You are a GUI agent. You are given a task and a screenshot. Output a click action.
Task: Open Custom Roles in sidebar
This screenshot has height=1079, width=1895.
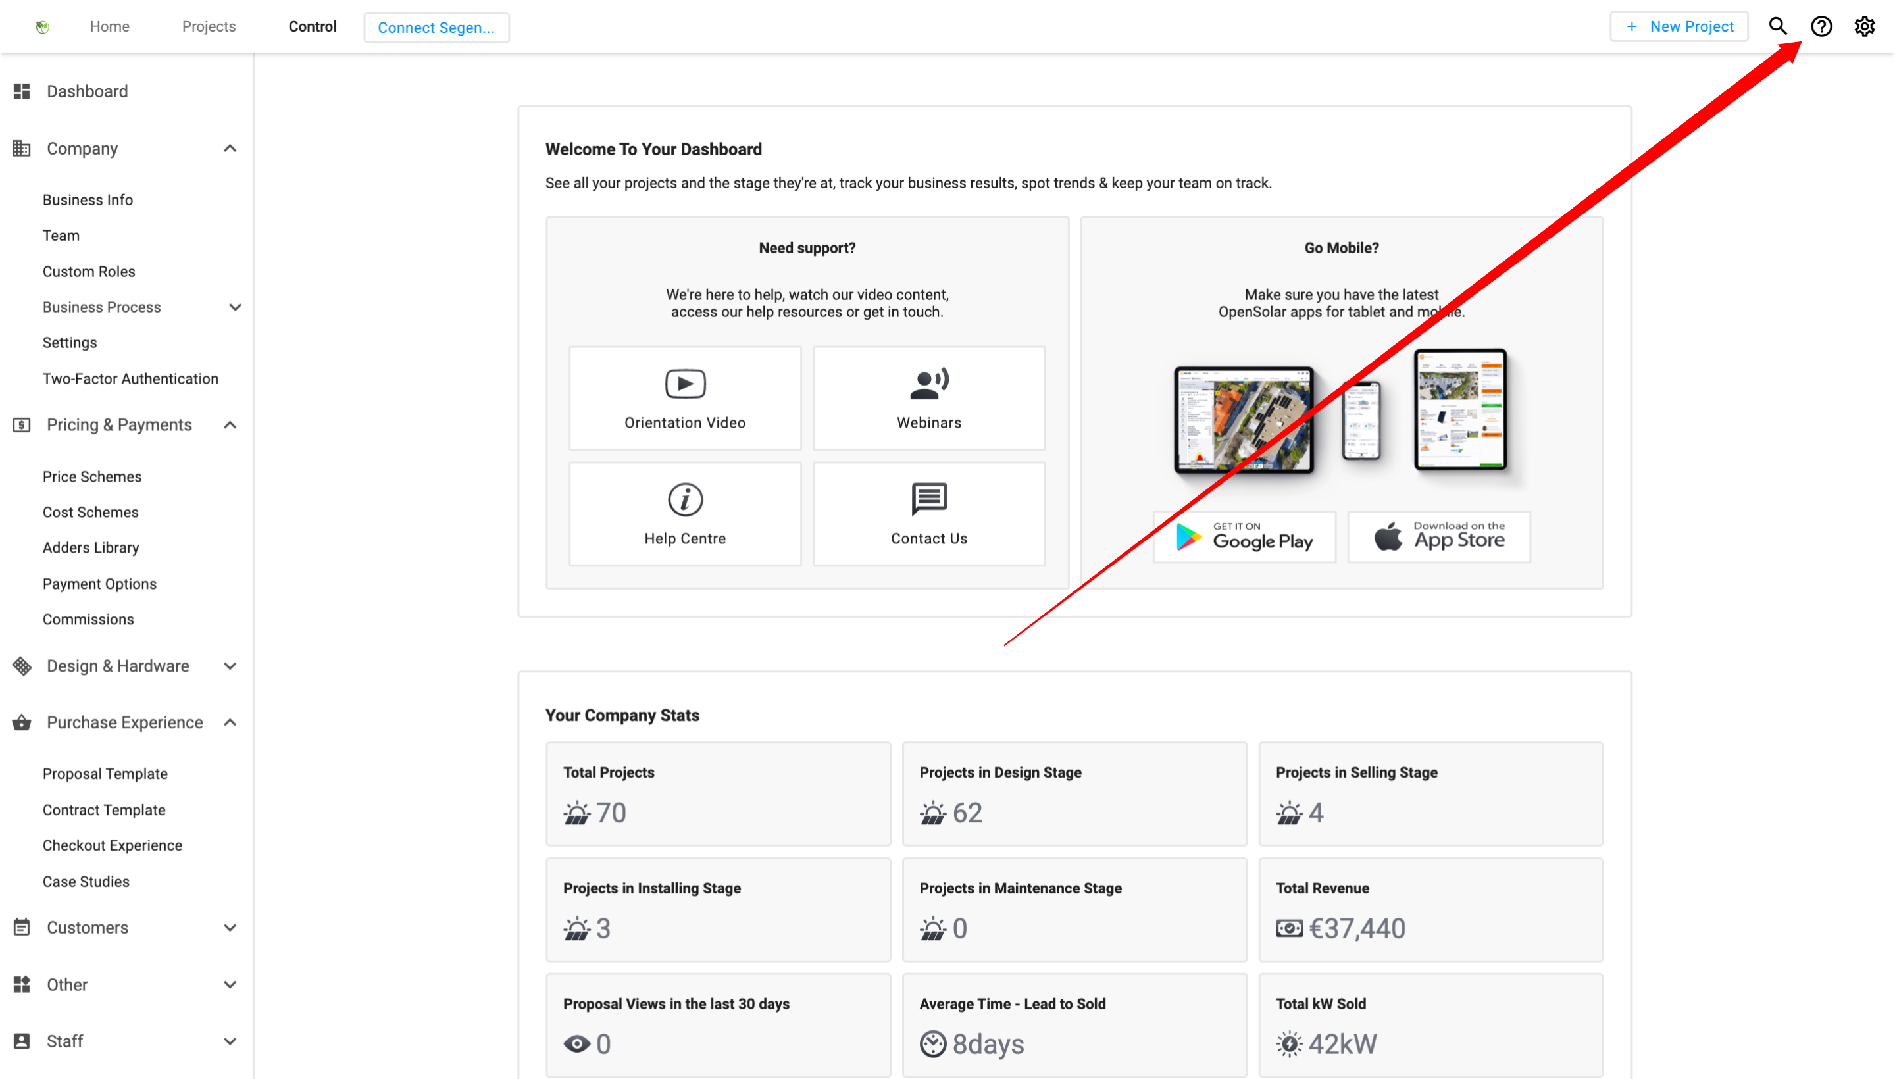tap(89, 271)
